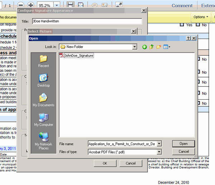The image size is (215, 185).
Task: Close the Open file dialog
Action: (194, 38)
